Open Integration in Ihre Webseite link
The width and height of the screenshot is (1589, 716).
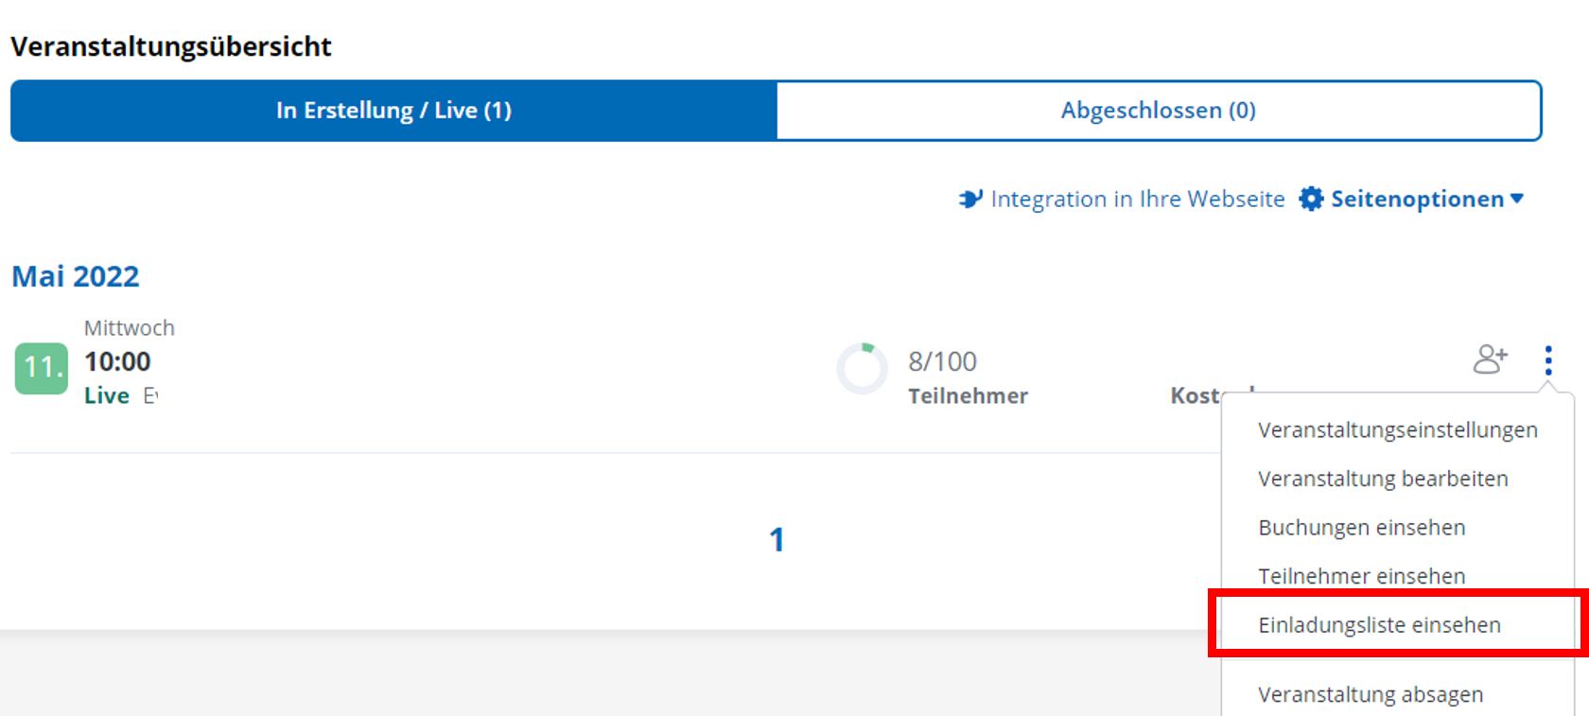(1137, 199)
